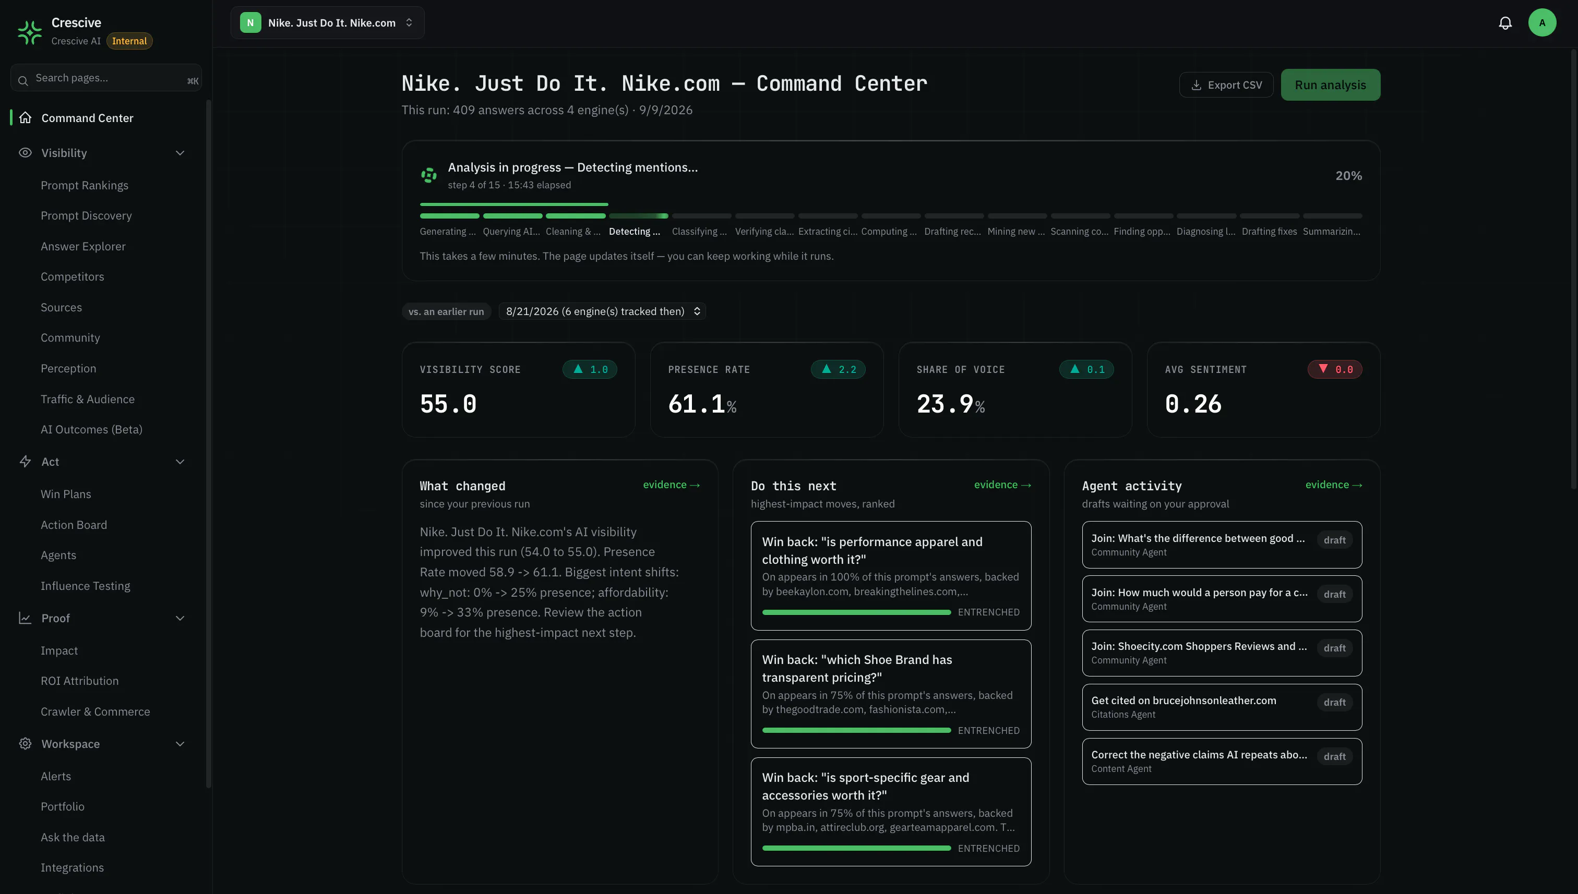Open Perception page
Viewport: 1578px width, 894px height.
pyautogui.click(x=68, y=368)
